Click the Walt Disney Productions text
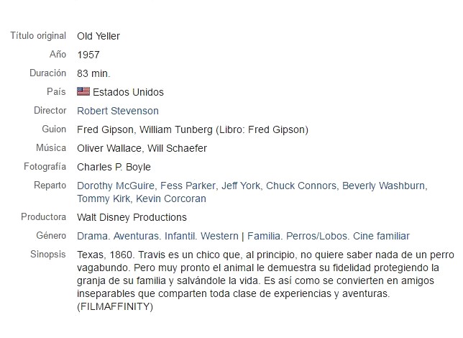 132,217
